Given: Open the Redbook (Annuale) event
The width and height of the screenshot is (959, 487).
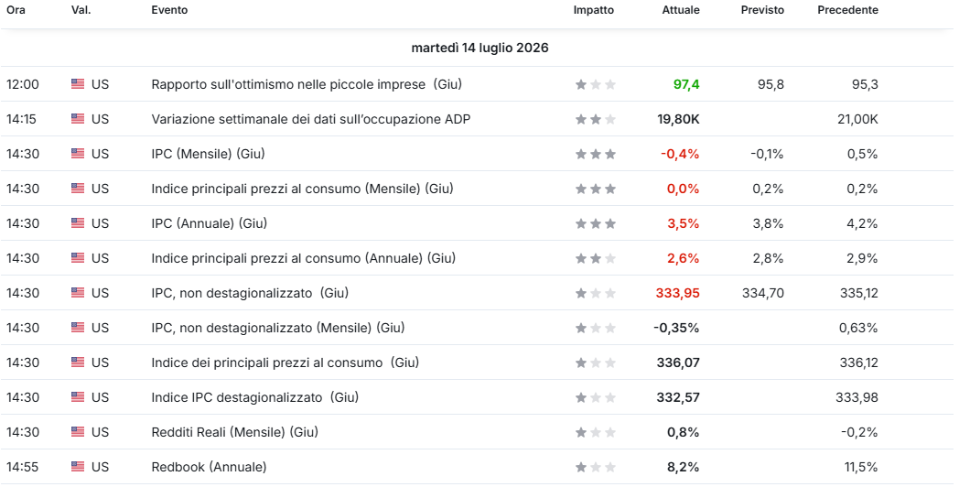Looking at the screenshot, I should 209,467.
